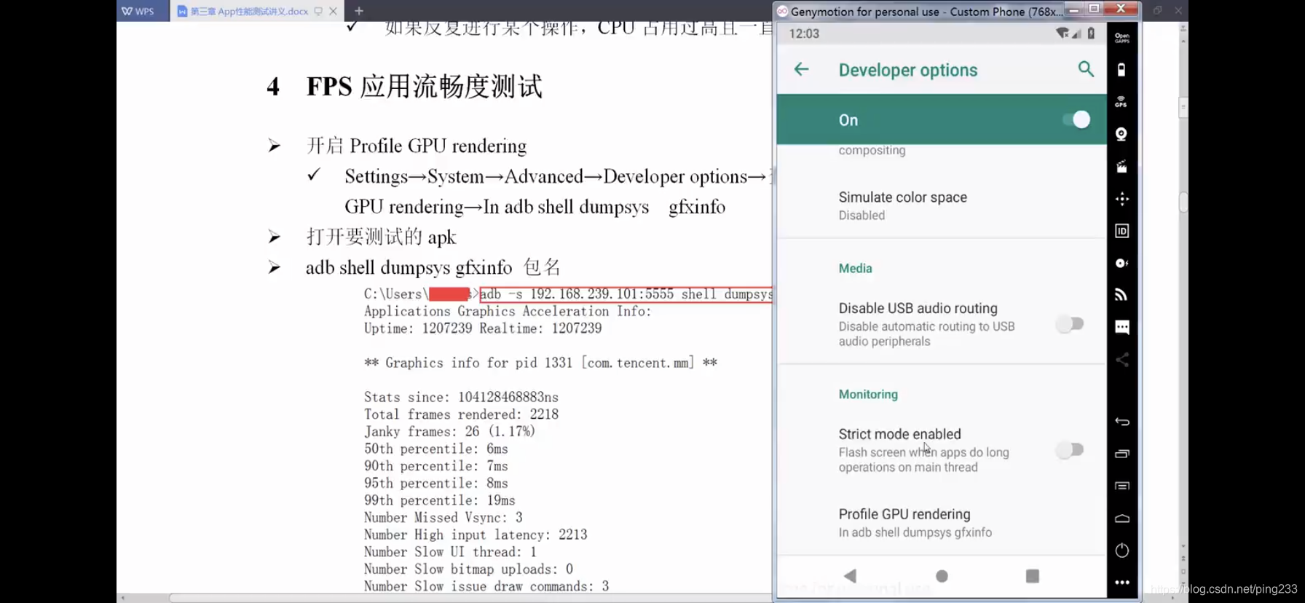The width and height of the screenshot is (1305, 603).
Task: Click the '开启 Profile GPU rendering' bullet line
Action: (x=416, y=146)
